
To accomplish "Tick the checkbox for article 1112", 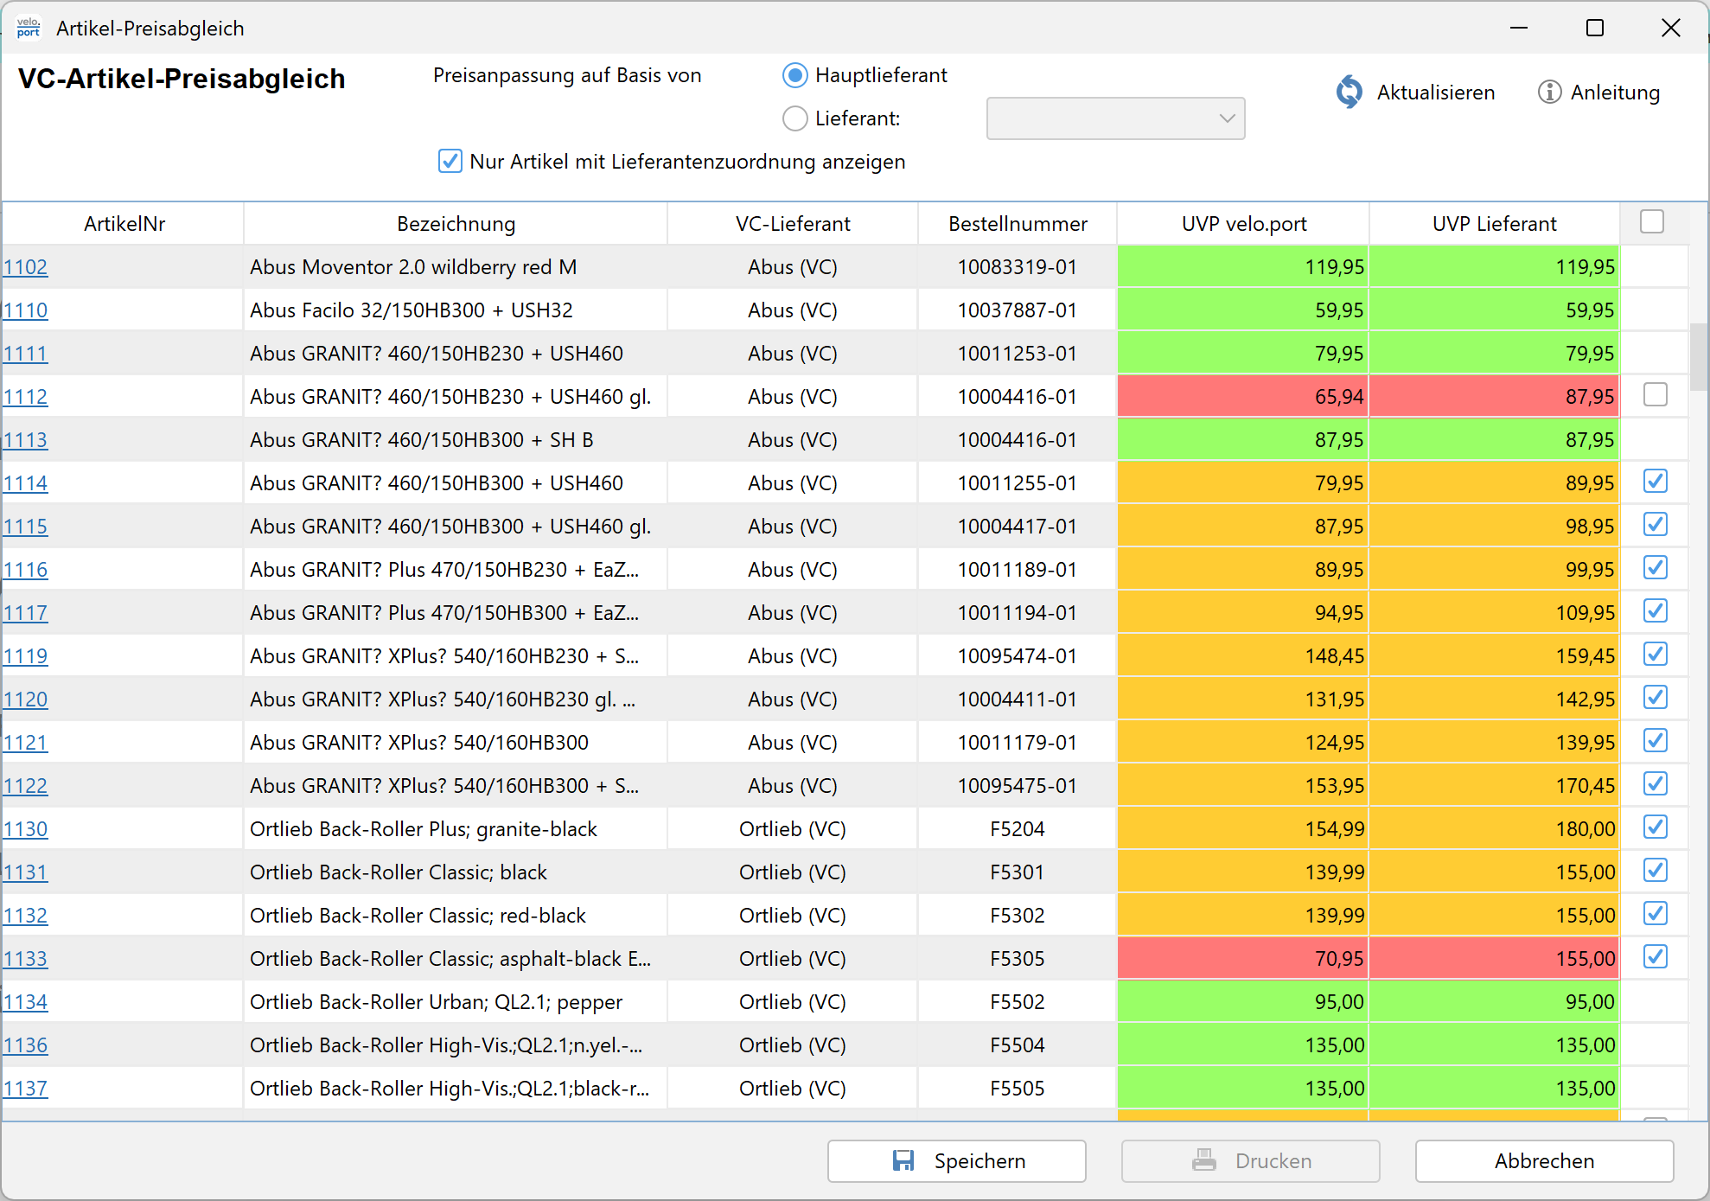I will pyautogui.click(x=1655, y=395).
